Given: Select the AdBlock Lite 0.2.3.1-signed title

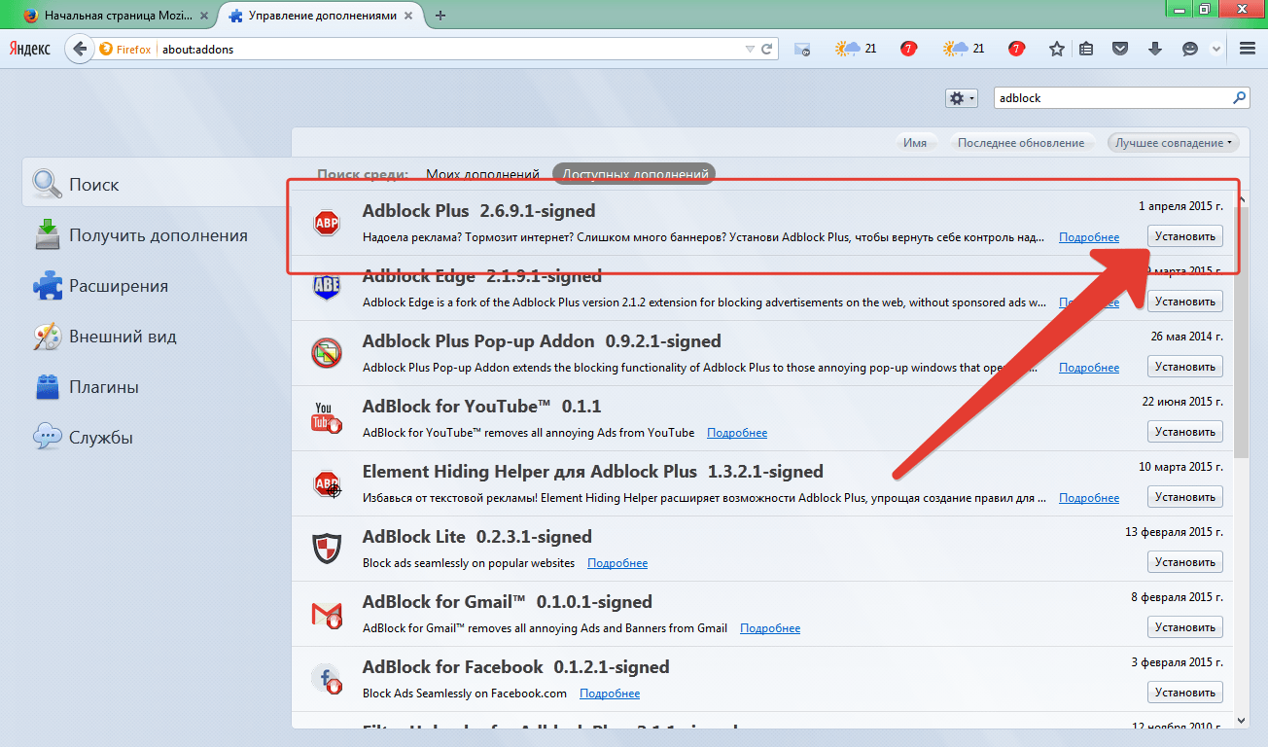Looking at the screenshot, I should pyautogui.click(x=476, y=537).
